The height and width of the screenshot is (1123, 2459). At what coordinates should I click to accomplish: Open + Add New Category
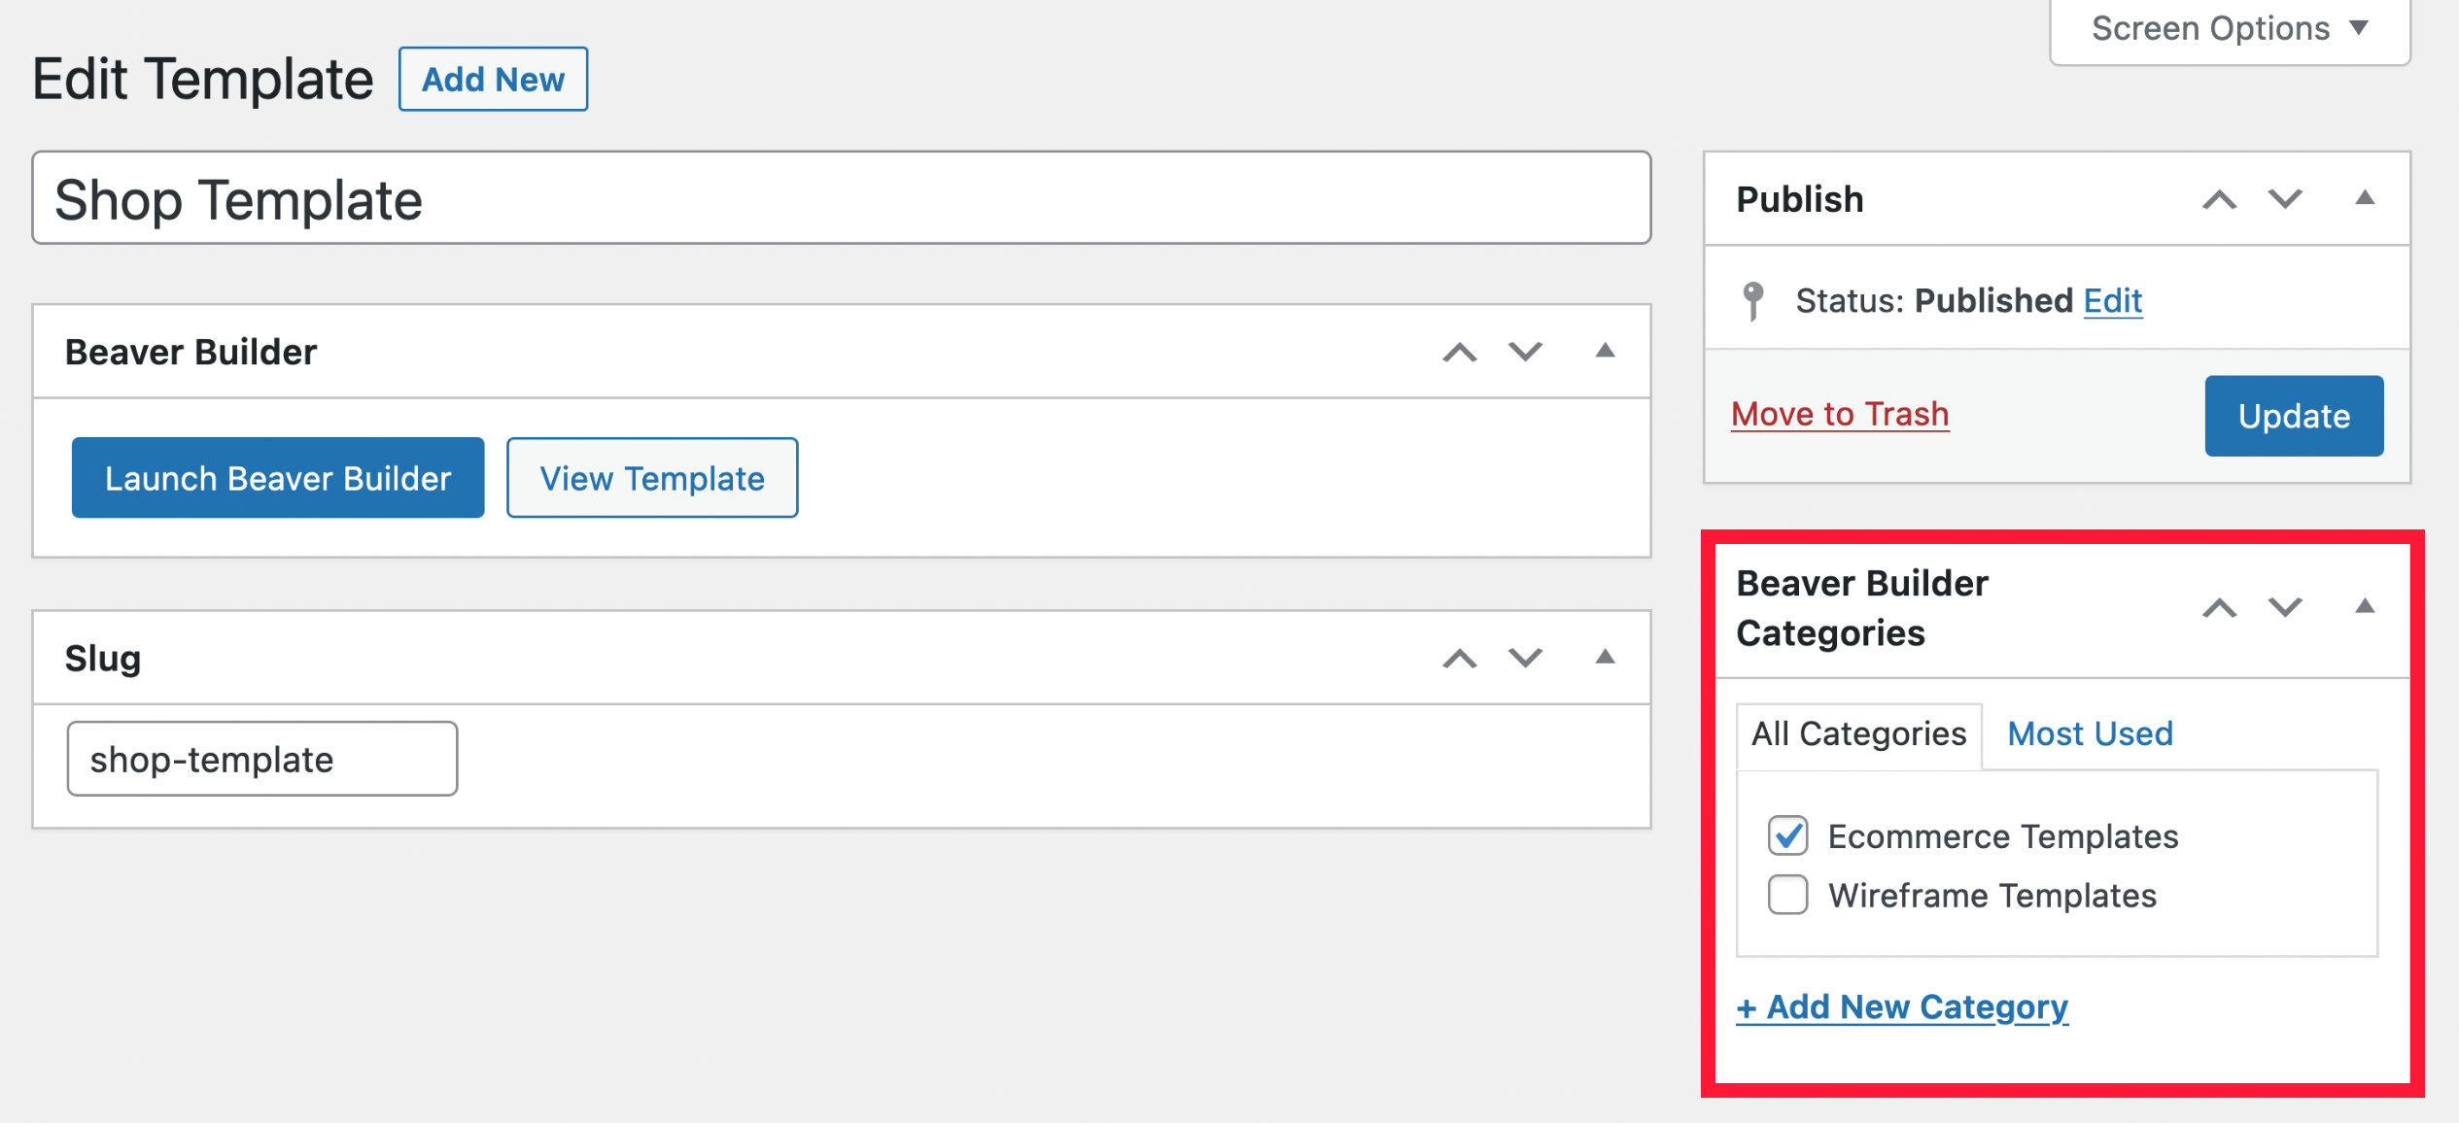[1902, 1006]
